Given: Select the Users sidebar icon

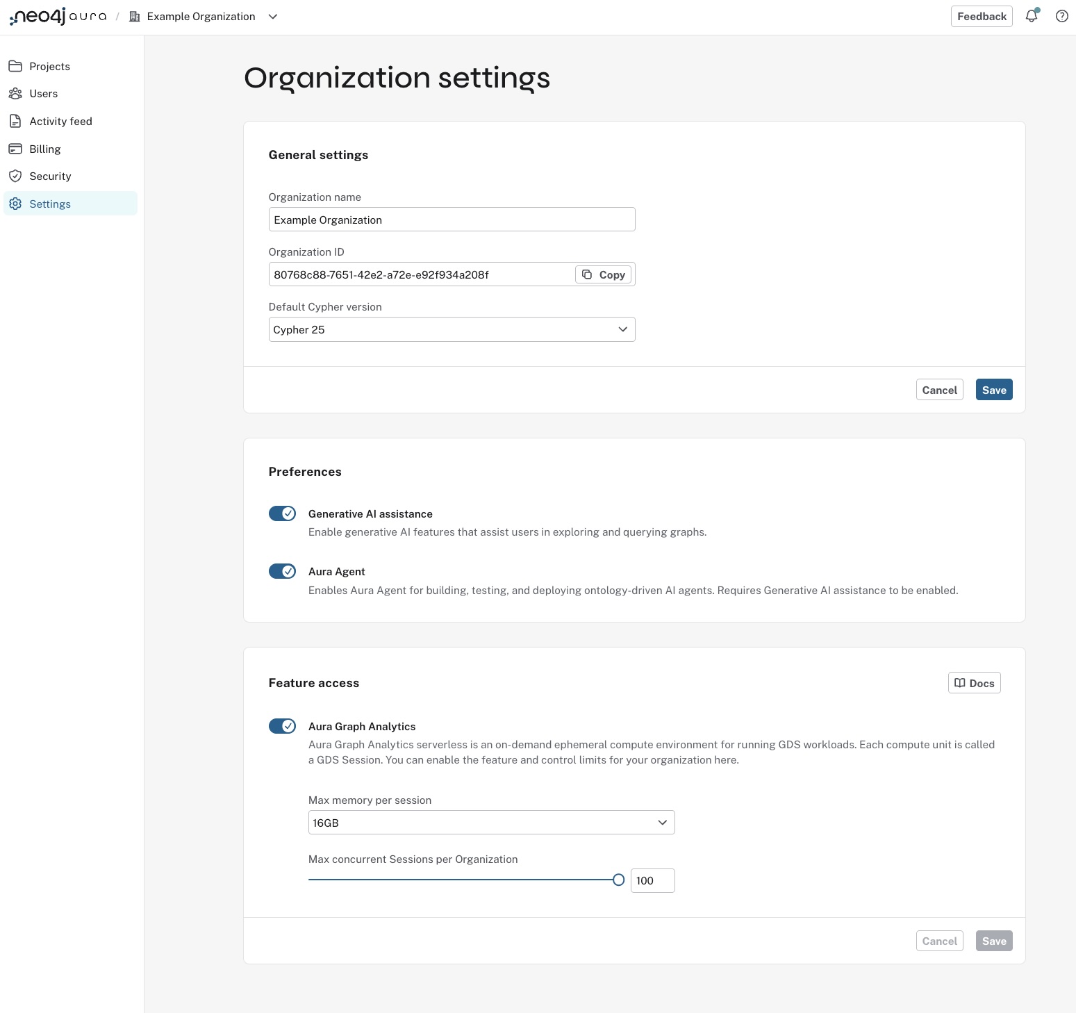Looking at the screenshot, I should pyautogui.click(x=16, y=93).
